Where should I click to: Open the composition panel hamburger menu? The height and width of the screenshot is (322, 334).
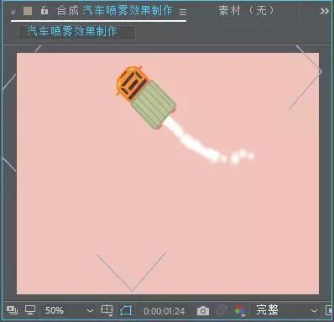click(183, 12)
